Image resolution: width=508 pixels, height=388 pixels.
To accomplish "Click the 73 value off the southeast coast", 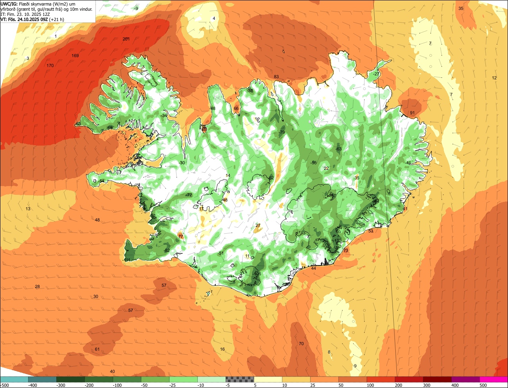I will click(x=346, y=250).
